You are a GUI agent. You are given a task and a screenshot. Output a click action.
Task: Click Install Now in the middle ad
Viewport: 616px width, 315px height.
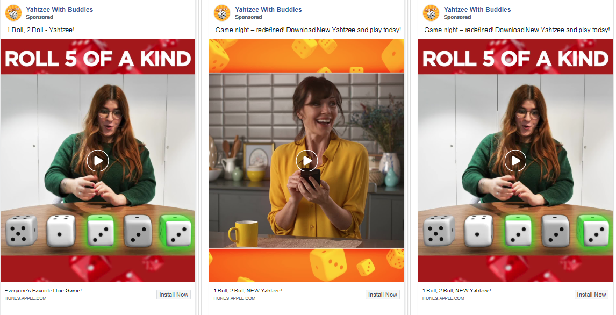point(383,295)
